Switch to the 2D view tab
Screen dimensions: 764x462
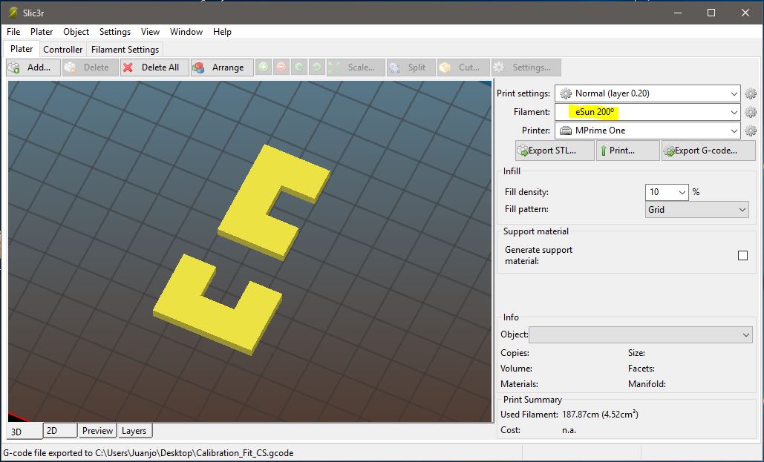[60, 430]
